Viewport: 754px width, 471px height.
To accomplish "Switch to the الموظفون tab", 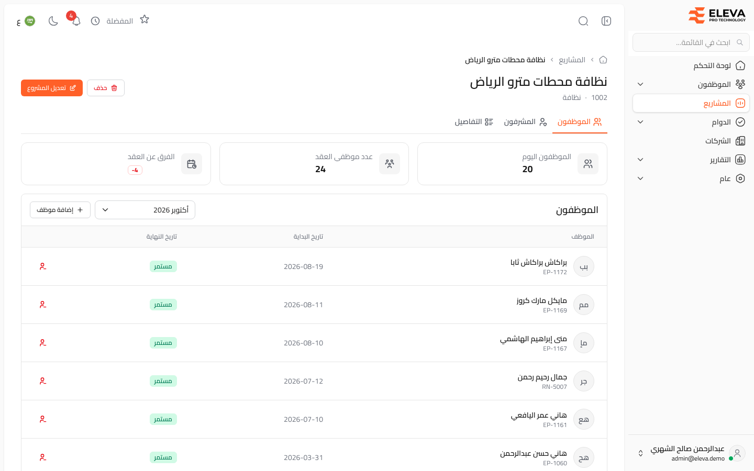I will click(580, 122).
